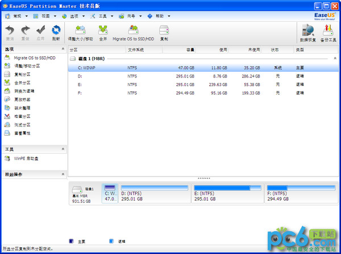Select the D: partition row
The height and width of the screenshot is (254, 341).
coord(203,76)
